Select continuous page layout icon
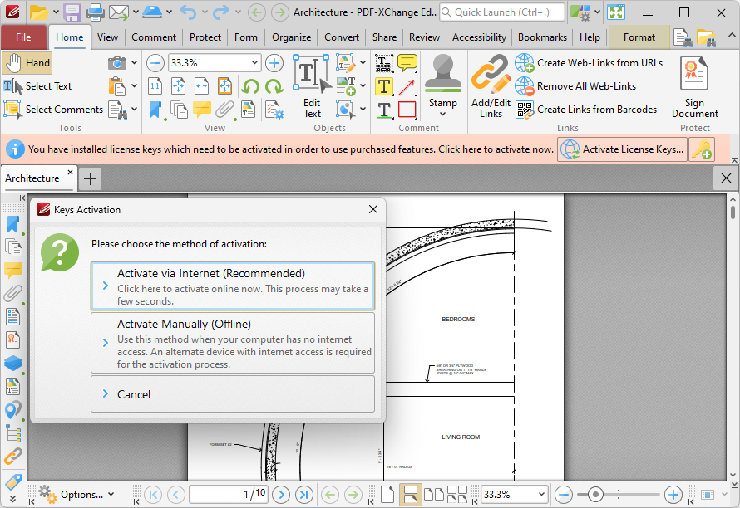The height and width of the screenshot is (508, 740). [x=410, y=495]
